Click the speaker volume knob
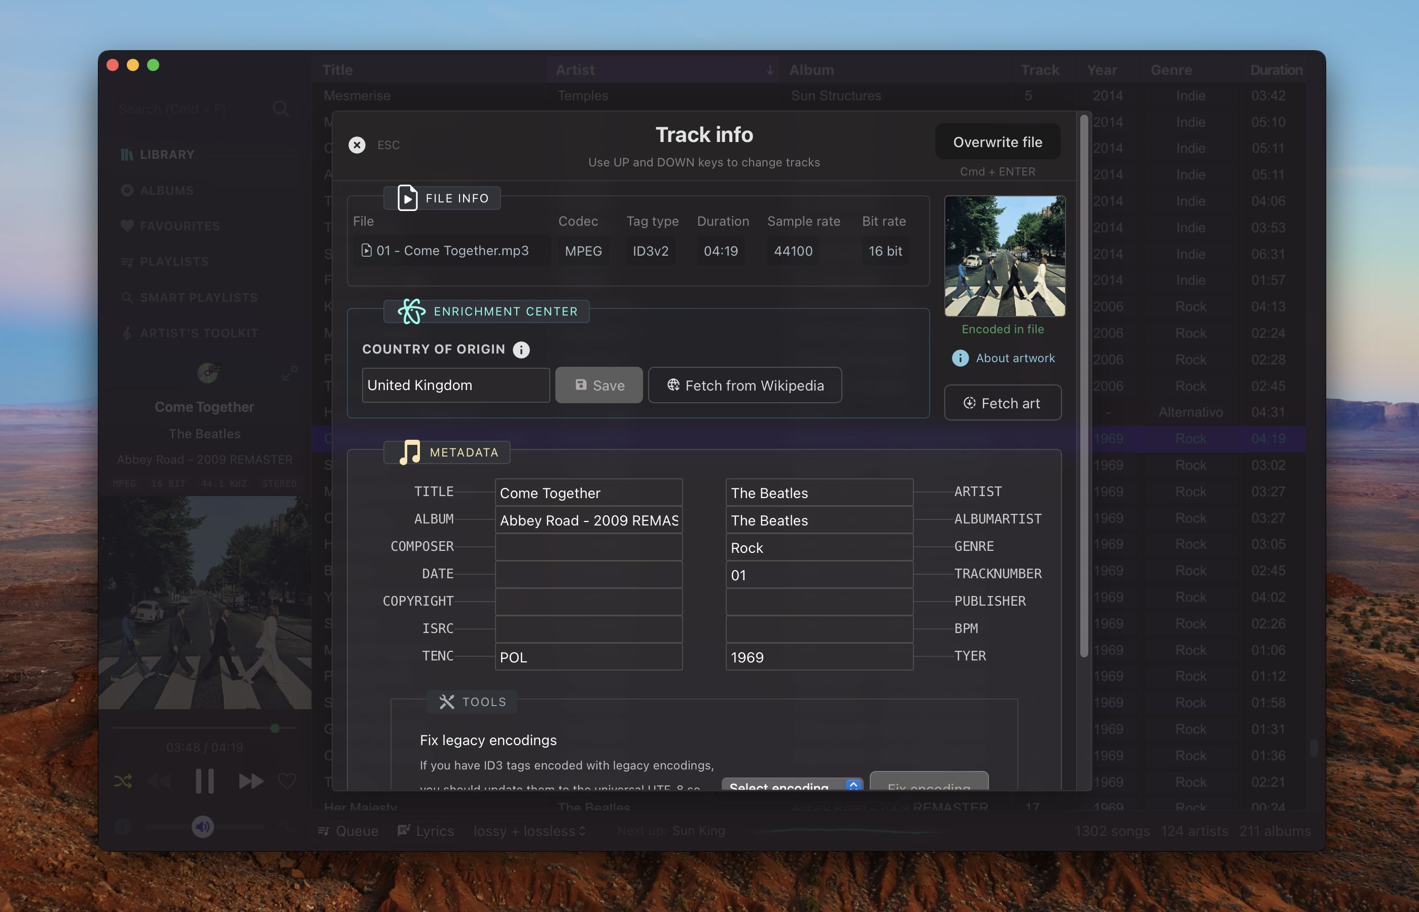This screenshot has width=1419, height=912. point(202,827)
